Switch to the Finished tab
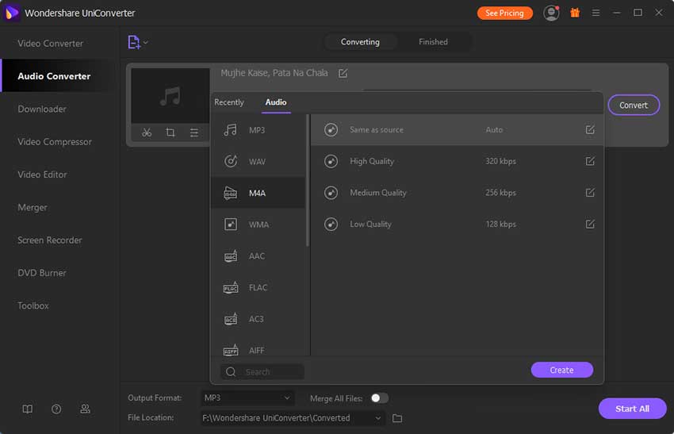This screenshot has width=674, height=434. (433, 42)
